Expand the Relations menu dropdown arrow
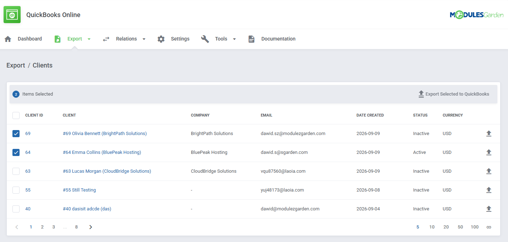The height and width of the screenshot is (242, 508). (144, 39)
